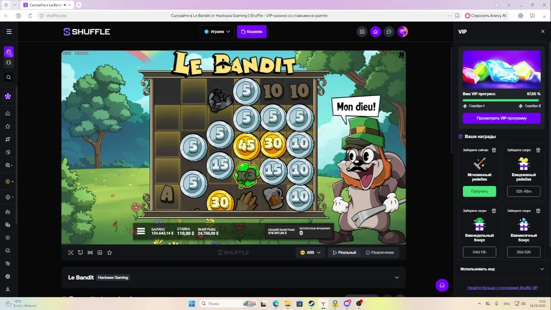551x310 pixels.
Task: Open File Explorer from the taskbar
Action: click(x=288, y=304)
